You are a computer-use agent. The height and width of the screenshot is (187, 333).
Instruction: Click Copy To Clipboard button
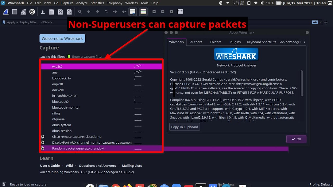pyautogui.click(x=184, y=127)
